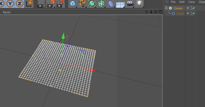205x107 pixels.
Task: Toggle Circle visibility dots
Action: tap(191, 13)
